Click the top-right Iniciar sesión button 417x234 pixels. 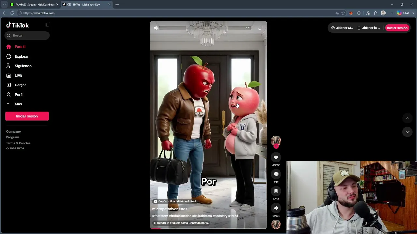(x=397, y=28)
